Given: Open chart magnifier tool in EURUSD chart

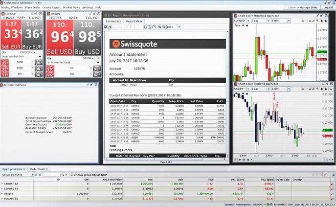Looking at the screenshot, I should (317, 21).
